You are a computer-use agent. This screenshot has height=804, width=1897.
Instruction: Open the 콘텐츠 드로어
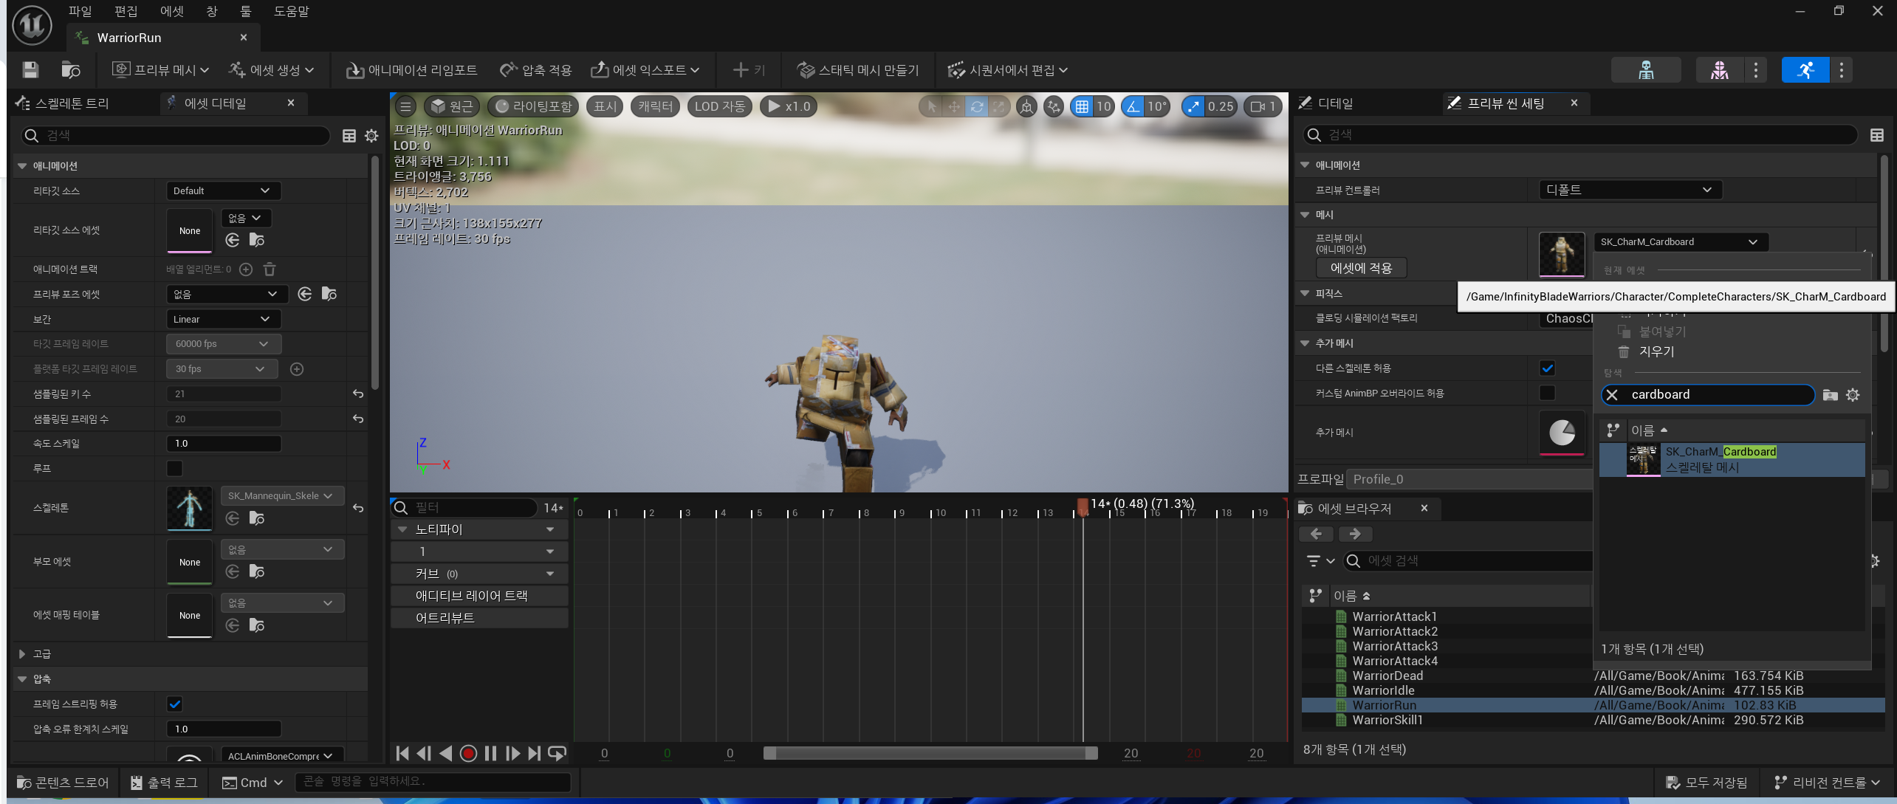click(64, 783)
